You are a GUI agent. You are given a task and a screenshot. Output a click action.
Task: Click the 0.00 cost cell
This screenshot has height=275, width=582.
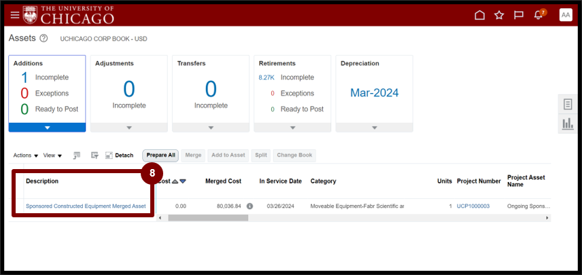[180, 206]
